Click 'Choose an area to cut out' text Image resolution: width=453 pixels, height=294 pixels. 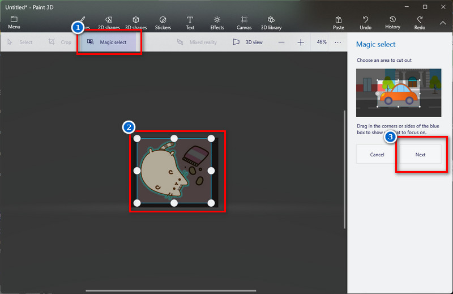point(384,60)
